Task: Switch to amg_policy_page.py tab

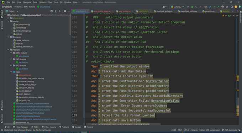Action: tap(102, 11)
